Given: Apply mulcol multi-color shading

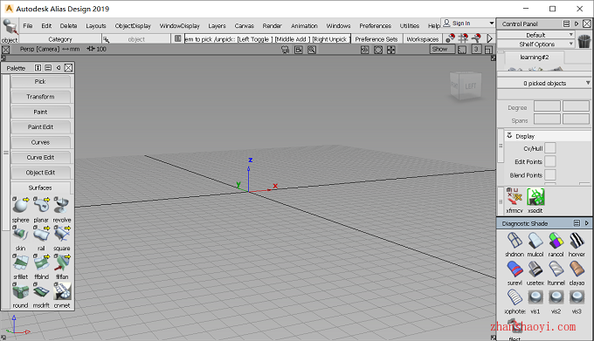Looking at the screenshot, I should tap(535, 241).
